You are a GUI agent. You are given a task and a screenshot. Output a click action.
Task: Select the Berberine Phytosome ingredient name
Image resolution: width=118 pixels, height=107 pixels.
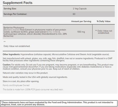14,28
